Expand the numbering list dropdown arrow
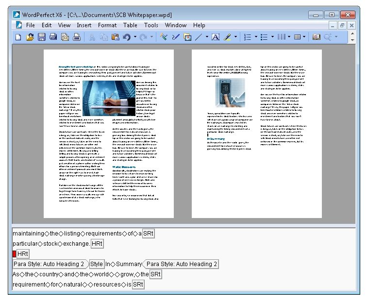Viewport: 368px width, 303px height. click(x=255, y=37)
